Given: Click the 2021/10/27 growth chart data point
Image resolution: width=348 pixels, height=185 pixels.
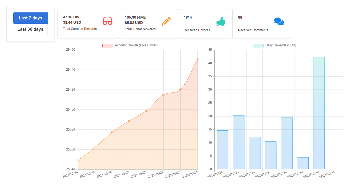Looking at the screenshot, I should pyautogui.click(x=129, y=121).
